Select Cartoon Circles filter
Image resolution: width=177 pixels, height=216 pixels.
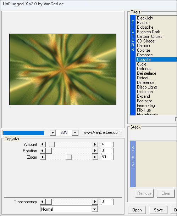point(156,36)
